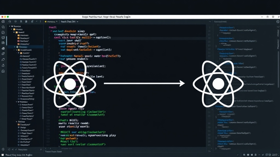The height and width of the screenshot is (157, 280).
Task: Click the checkmark icon in the sidebar bottom bar
Action: 16,150
